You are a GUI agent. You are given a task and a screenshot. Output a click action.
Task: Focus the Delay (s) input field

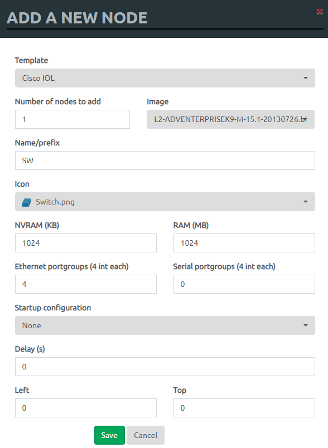pyautogui.click(x=165, y=367)
